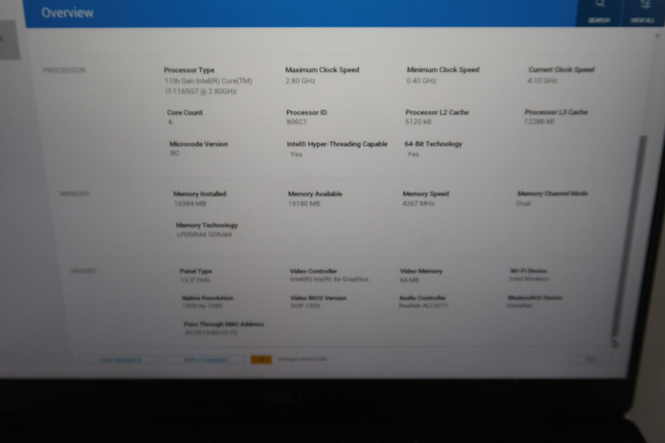Viewport: 665px width, 443px height.
Task: Click the Pass Through MAC Address label
Action: (224, 324)
